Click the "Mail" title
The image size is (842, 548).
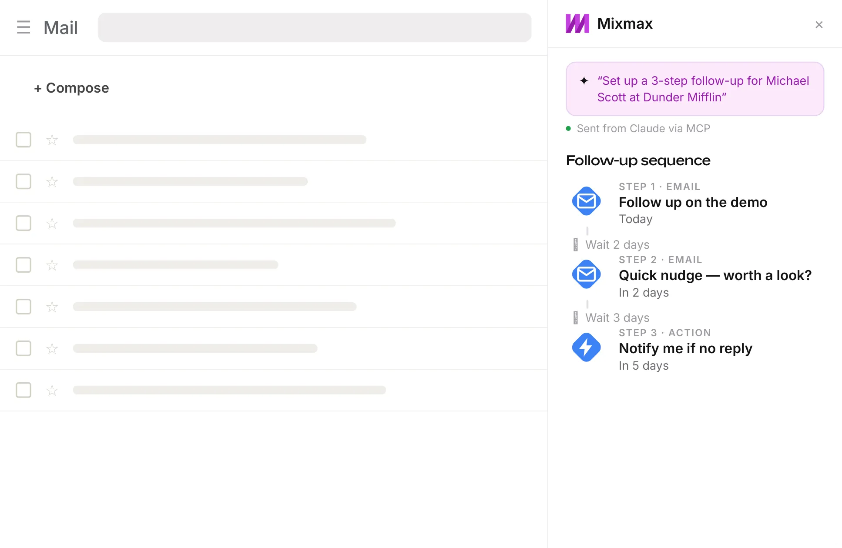[60, 28]
